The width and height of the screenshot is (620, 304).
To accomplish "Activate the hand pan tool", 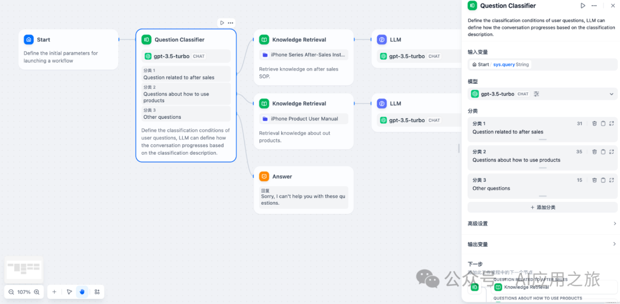I will click(x=83, y=292).
